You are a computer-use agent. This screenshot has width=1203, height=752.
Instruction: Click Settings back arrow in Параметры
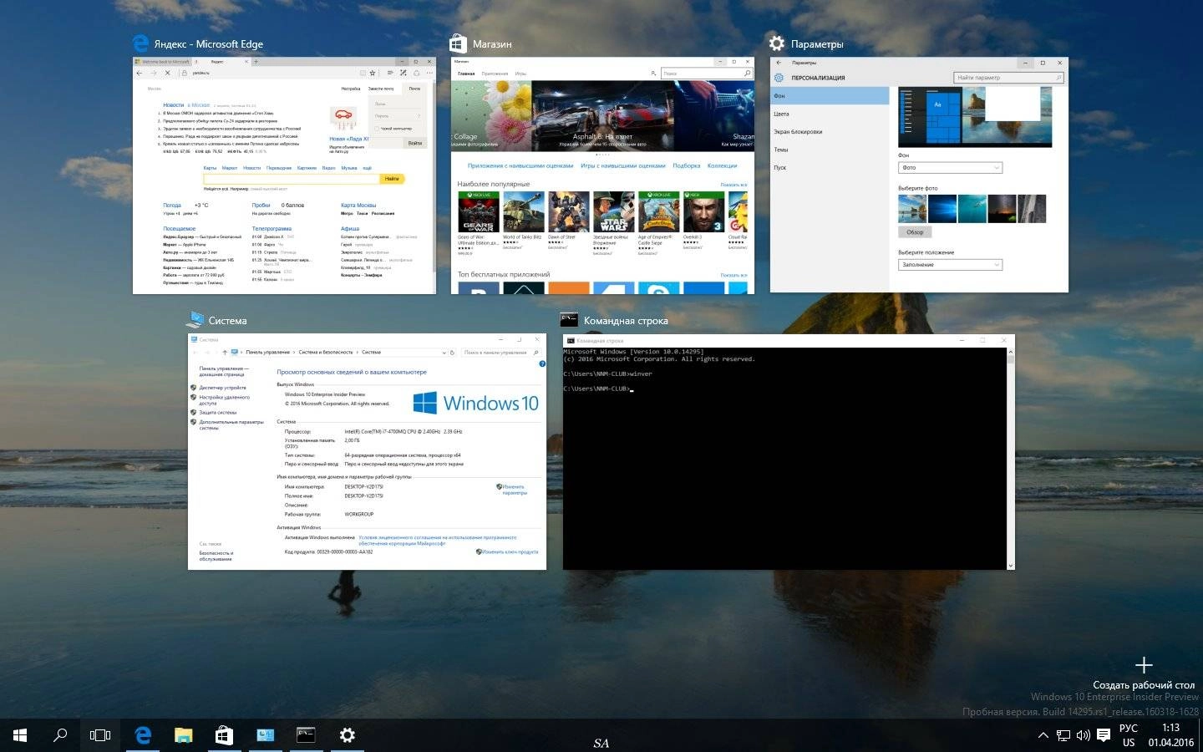point(779,63)
